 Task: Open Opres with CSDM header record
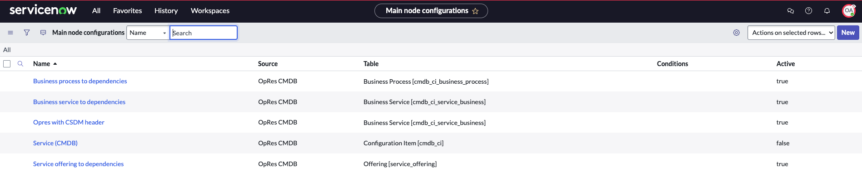(x=69, y=122)
